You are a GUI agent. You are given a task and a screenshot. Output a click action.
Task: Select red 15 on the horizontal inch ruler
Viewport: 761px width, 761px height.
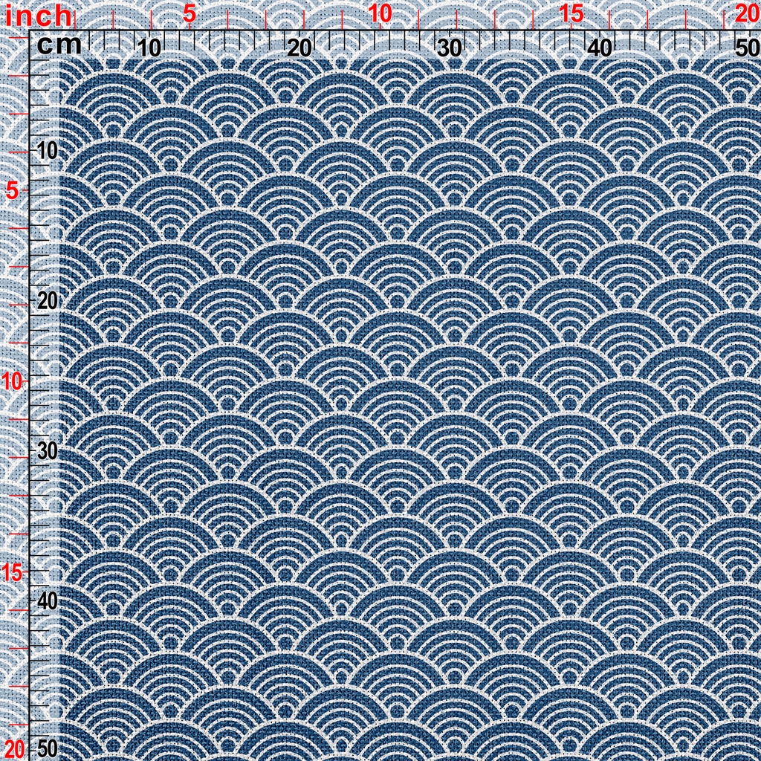pos(571,14)
